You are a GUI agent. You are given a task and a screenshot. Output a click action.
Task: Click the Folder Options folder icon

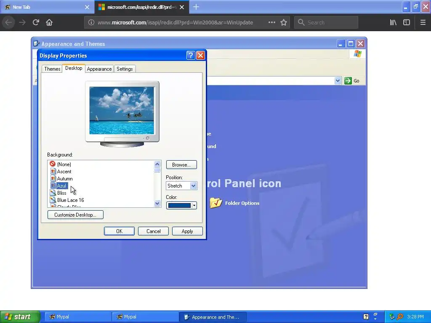216,203
